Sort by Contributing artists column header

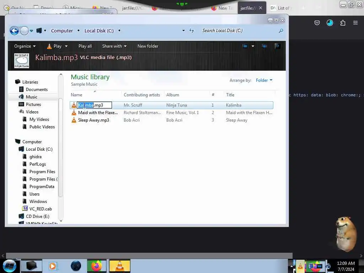coord(141,95)
